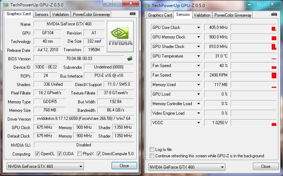Minimize the right GPU-Z Sensors window
The width and height of the screenshot is (283, 176).
[x=249, y=4]
